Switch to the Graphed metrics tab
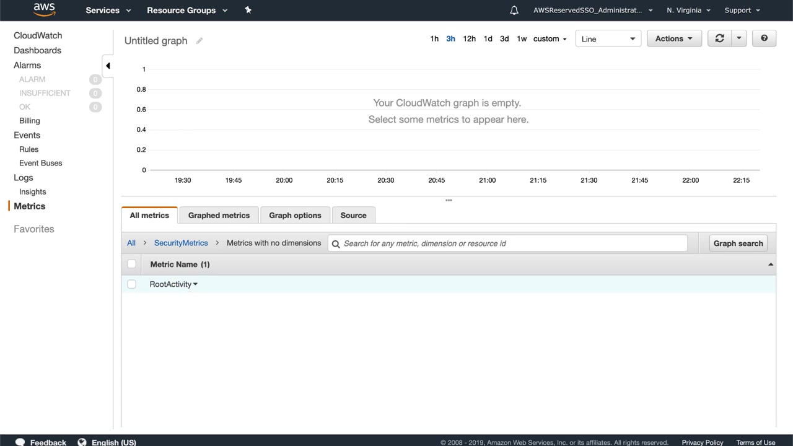 point(219,216)
